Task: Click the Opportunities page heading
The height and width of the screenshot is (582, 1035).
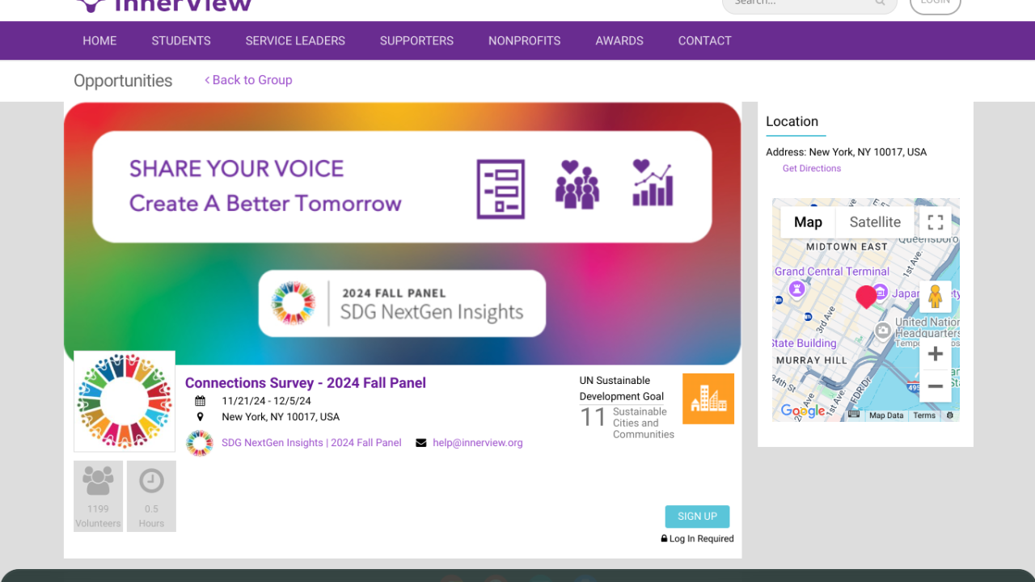Action: point(123,81)
